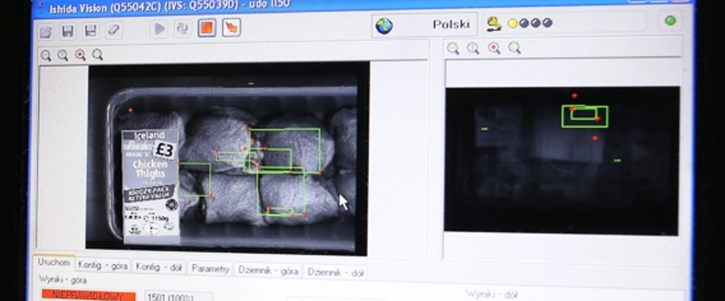Click the green status light indicator
Screen dimensions: 725x301
(670, 21)
